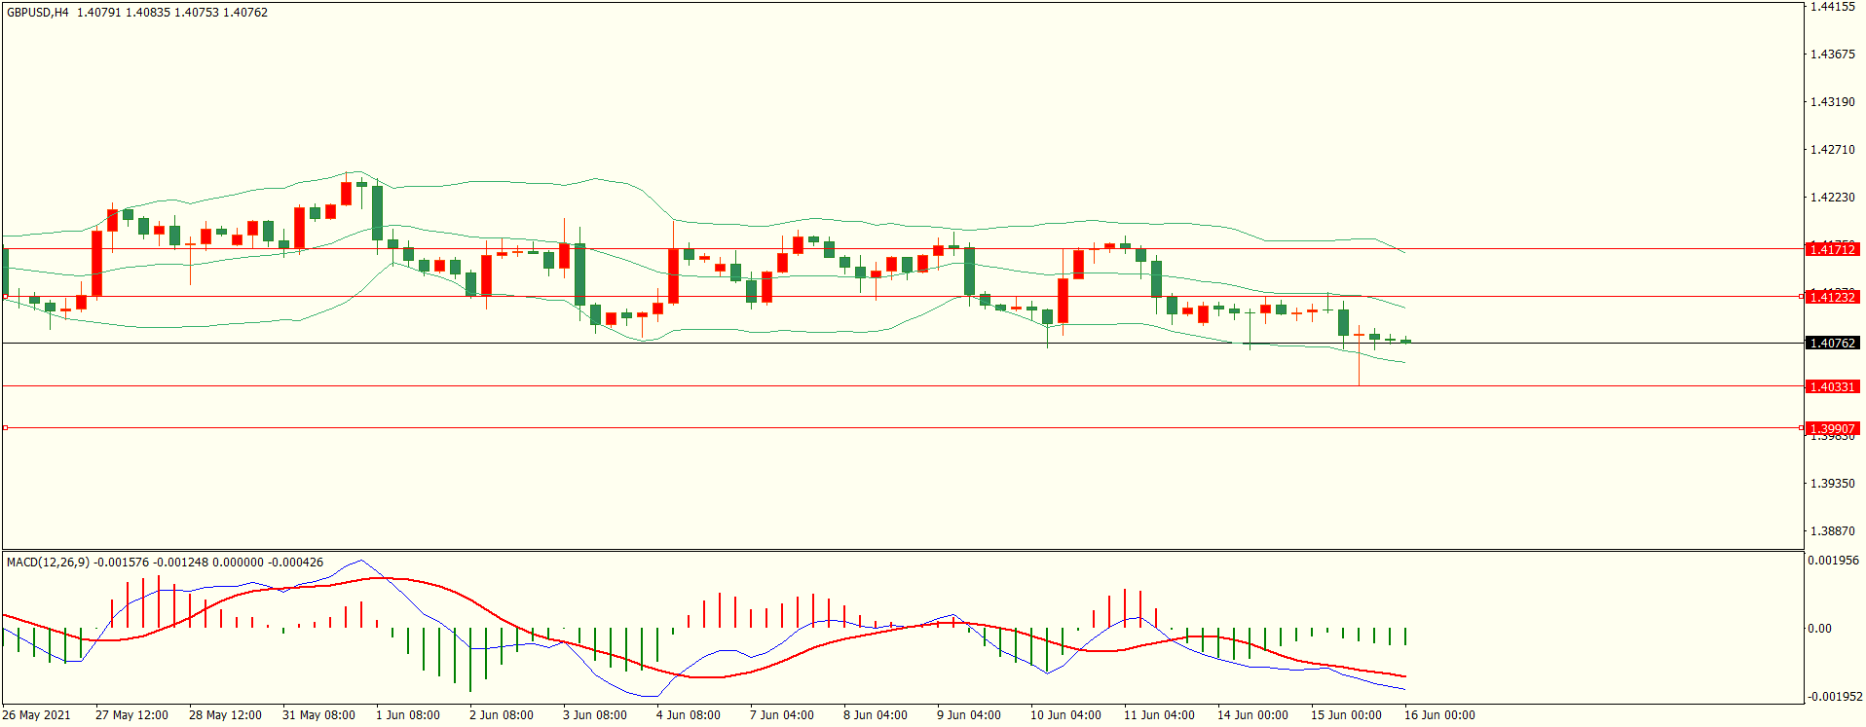The image size is (1866, 727).
Task: Click the 1.38870 price axis label
Action: point(1832,530)
